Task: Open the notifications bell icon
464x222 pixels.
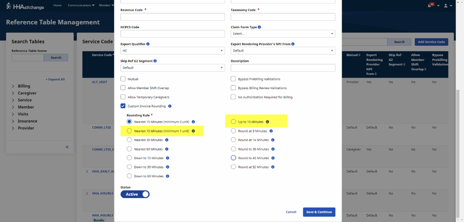Action: pyautogui.click(x=430, y=5)
